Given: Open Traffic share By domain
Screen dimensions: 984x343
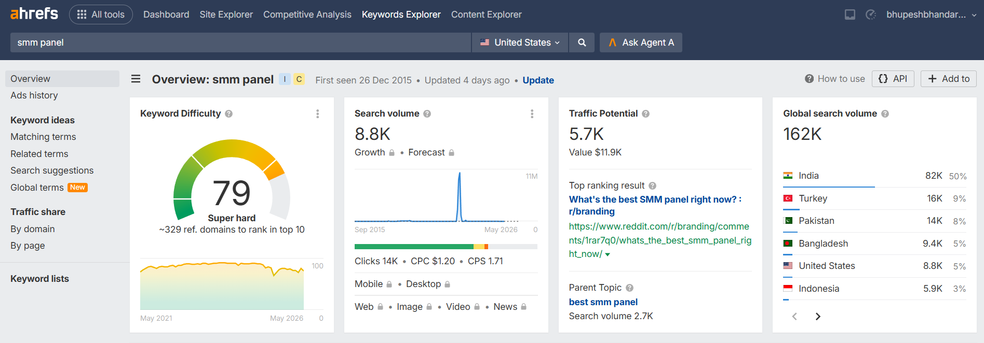Looking at the screenshot, I should (x=33, y=229).
